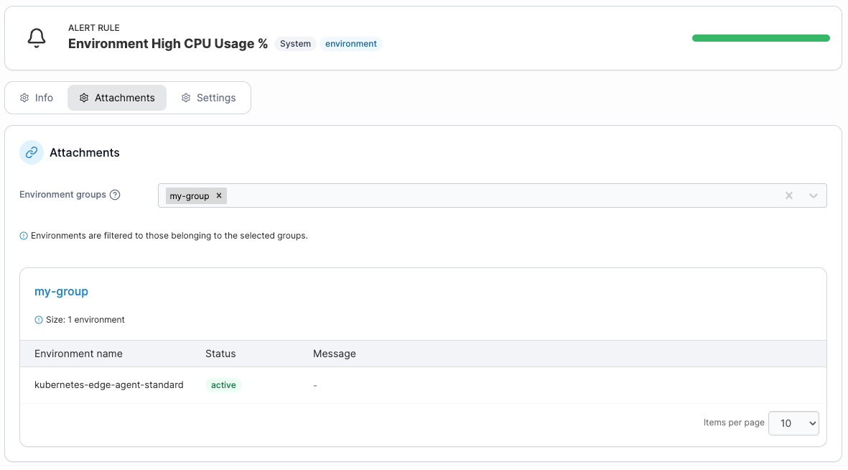The width and height of the screenshot is (848, 470).
Task: Click the dash in the Message cell
Action: click(314, 385)
